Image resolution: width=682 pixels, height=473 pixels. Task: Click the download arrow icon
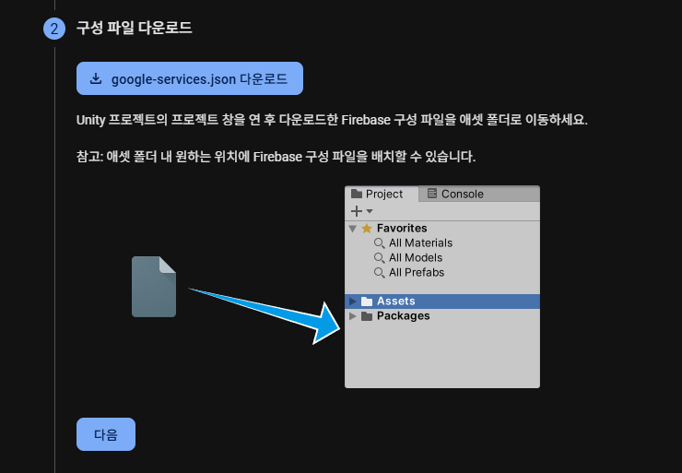coord(96,78)
